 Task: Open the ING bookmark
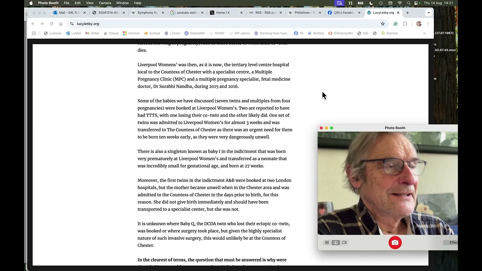pyautogui.click(x=363, y=33)
